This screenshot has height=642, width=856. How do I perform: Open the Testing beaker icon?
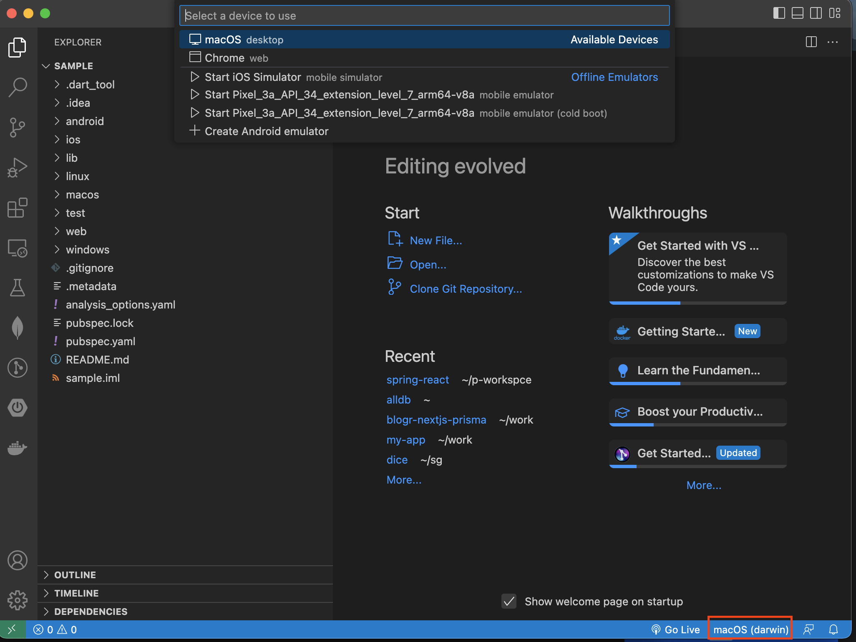tap(17, 288)
